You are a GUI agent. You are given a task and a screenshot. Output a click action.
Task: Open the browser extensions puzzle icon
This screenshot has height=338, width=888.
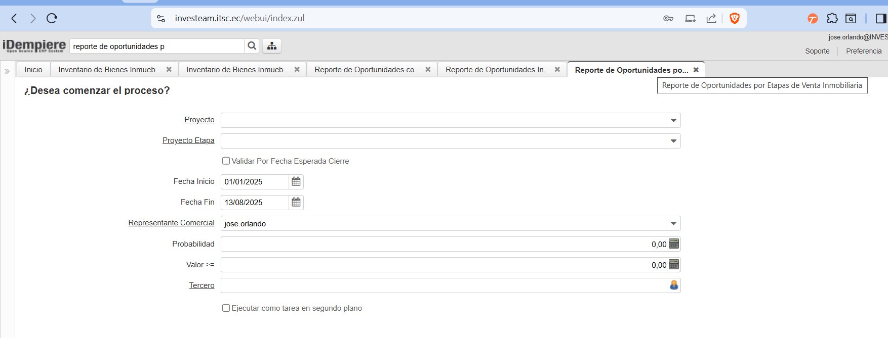832,19
